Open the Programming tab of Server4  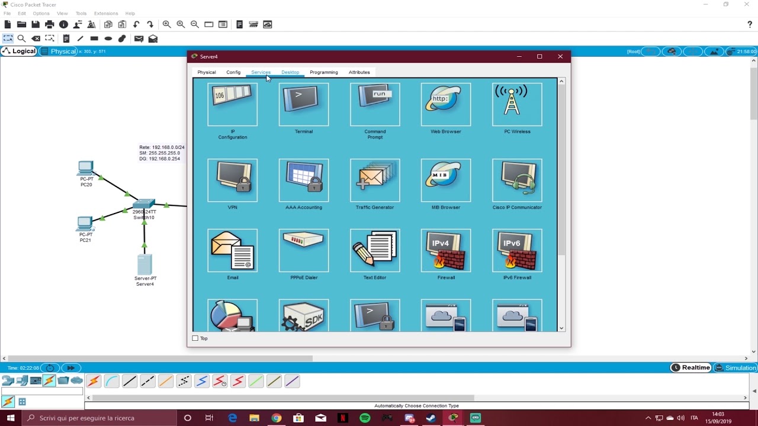[x=324, y=72]
